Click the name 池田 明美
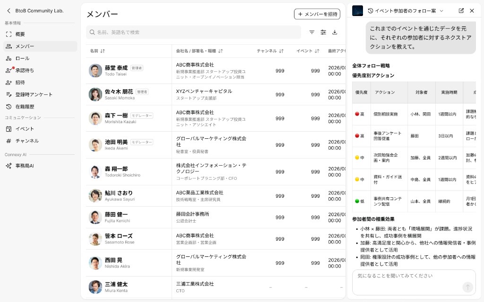This screenshot has width=484, height=302. tap(116, 142)
